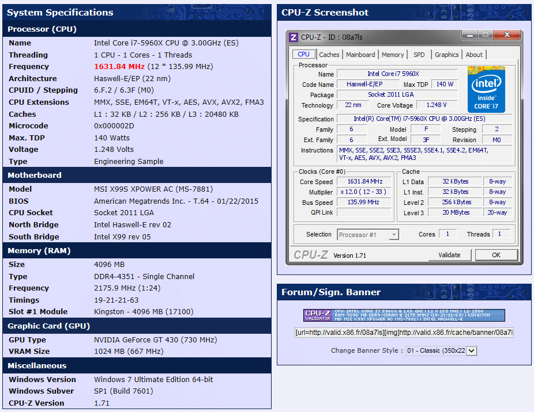The width and height of the screenshot is (534, 412).
Task: Select the Memory tab in CPU-Z
Action: click(x=393, y=55)
